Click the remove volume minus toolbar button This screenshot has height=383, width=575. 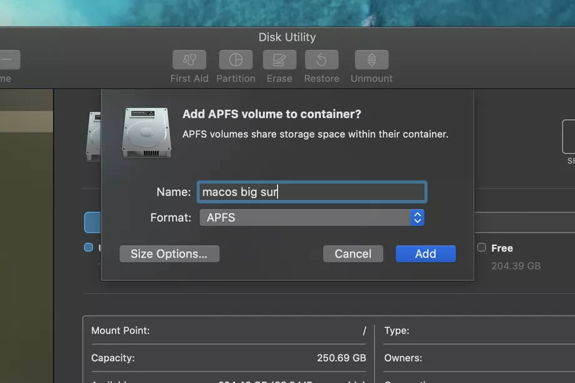pyautogui.click(x=9, y=60)
